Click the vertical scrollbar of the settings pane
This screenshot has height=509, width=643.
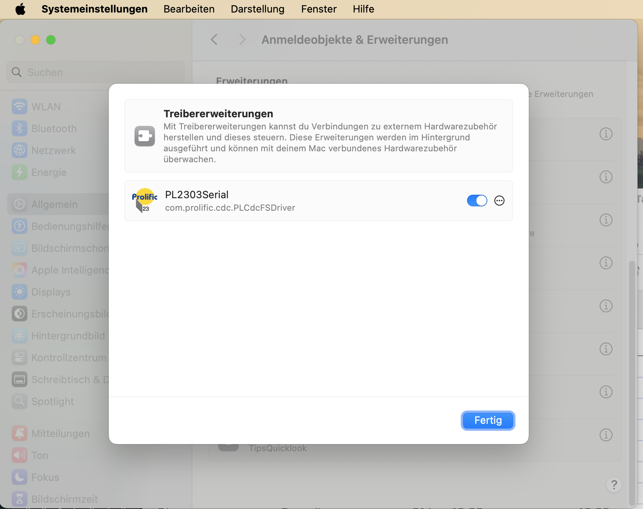tap(632, 383)
